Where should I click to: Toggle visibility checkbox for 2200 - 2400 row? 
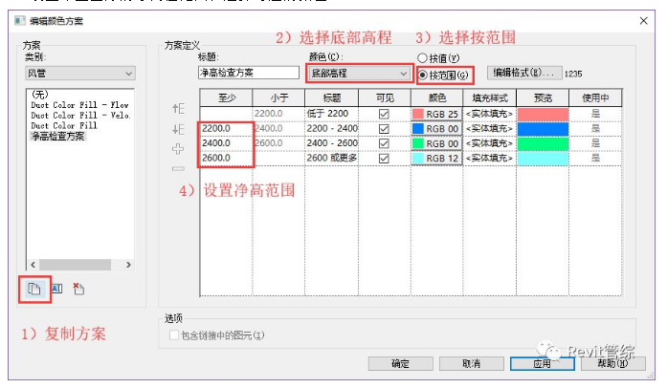click(x=384, y=129)
